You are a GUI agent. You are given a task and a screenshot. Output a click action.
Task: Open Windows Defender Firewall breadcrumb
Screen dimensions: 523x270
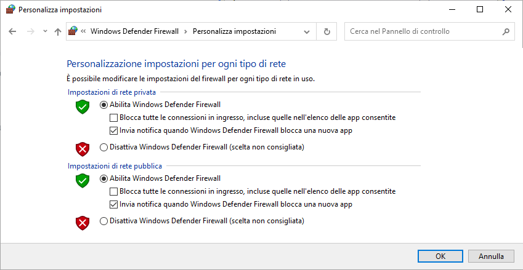pos(134,31)
